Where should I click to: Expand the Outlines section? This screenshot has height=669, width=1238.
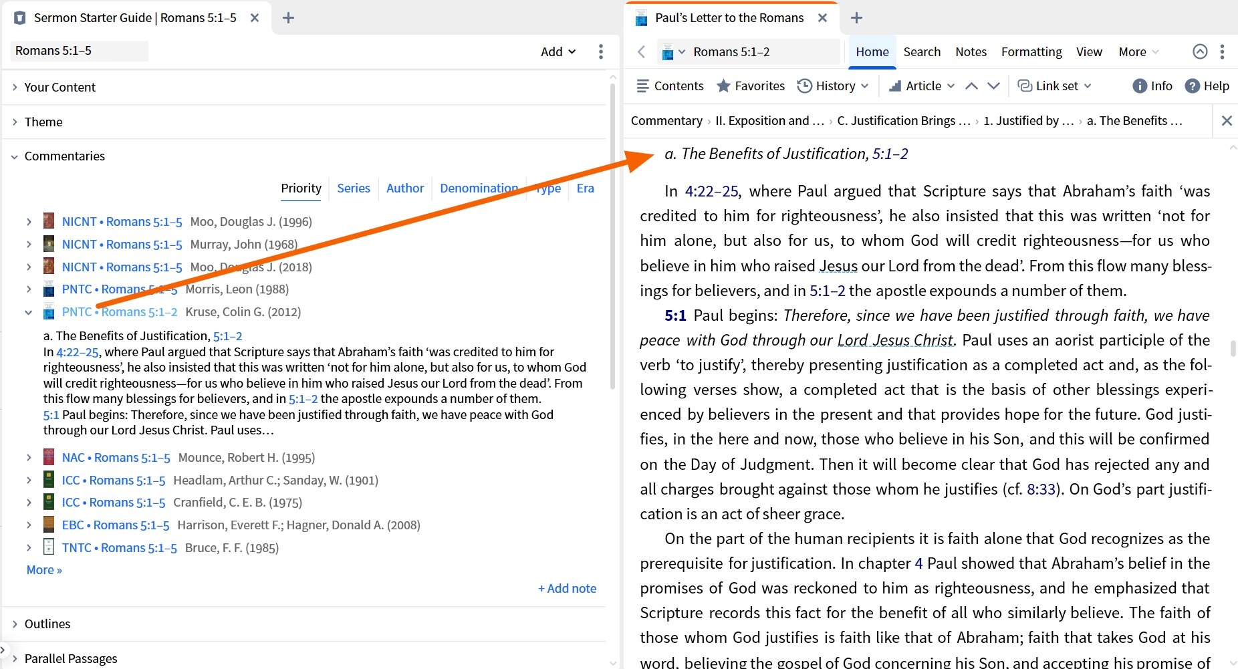click(15, 624)
